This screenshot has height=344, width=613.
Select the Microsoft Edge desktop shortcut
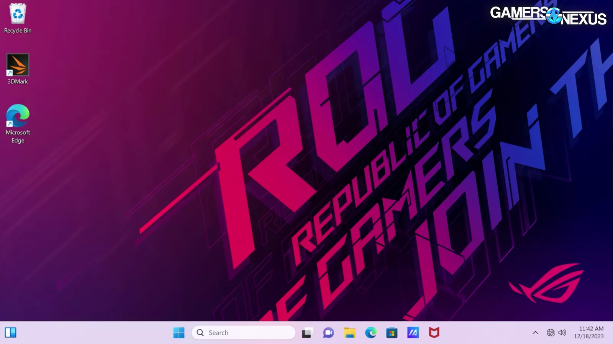tap(18, 115)
